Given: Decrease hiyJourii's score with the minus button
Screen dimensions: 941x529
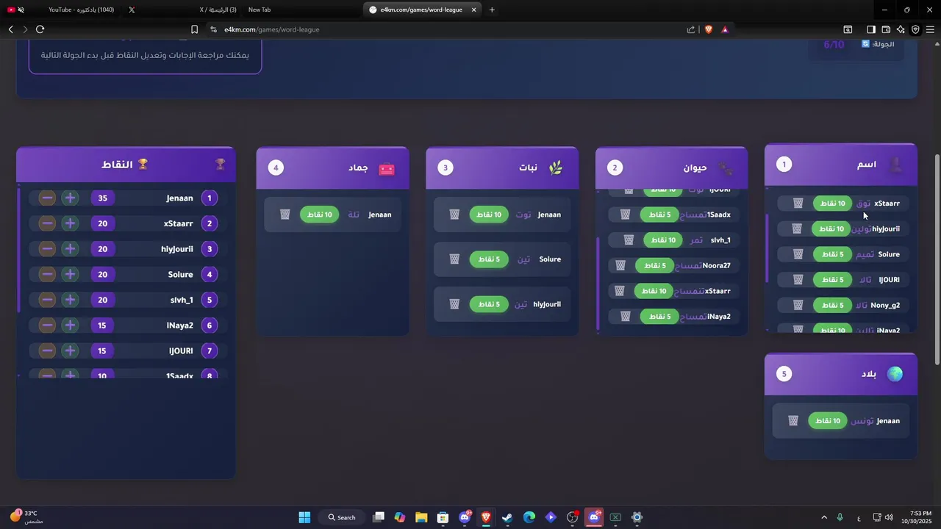Looking at the screenshot, I should [x=47, y=249].
